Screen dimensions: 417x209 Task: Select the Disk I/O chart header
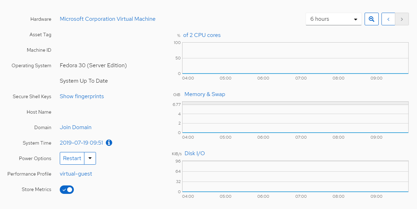194,153
